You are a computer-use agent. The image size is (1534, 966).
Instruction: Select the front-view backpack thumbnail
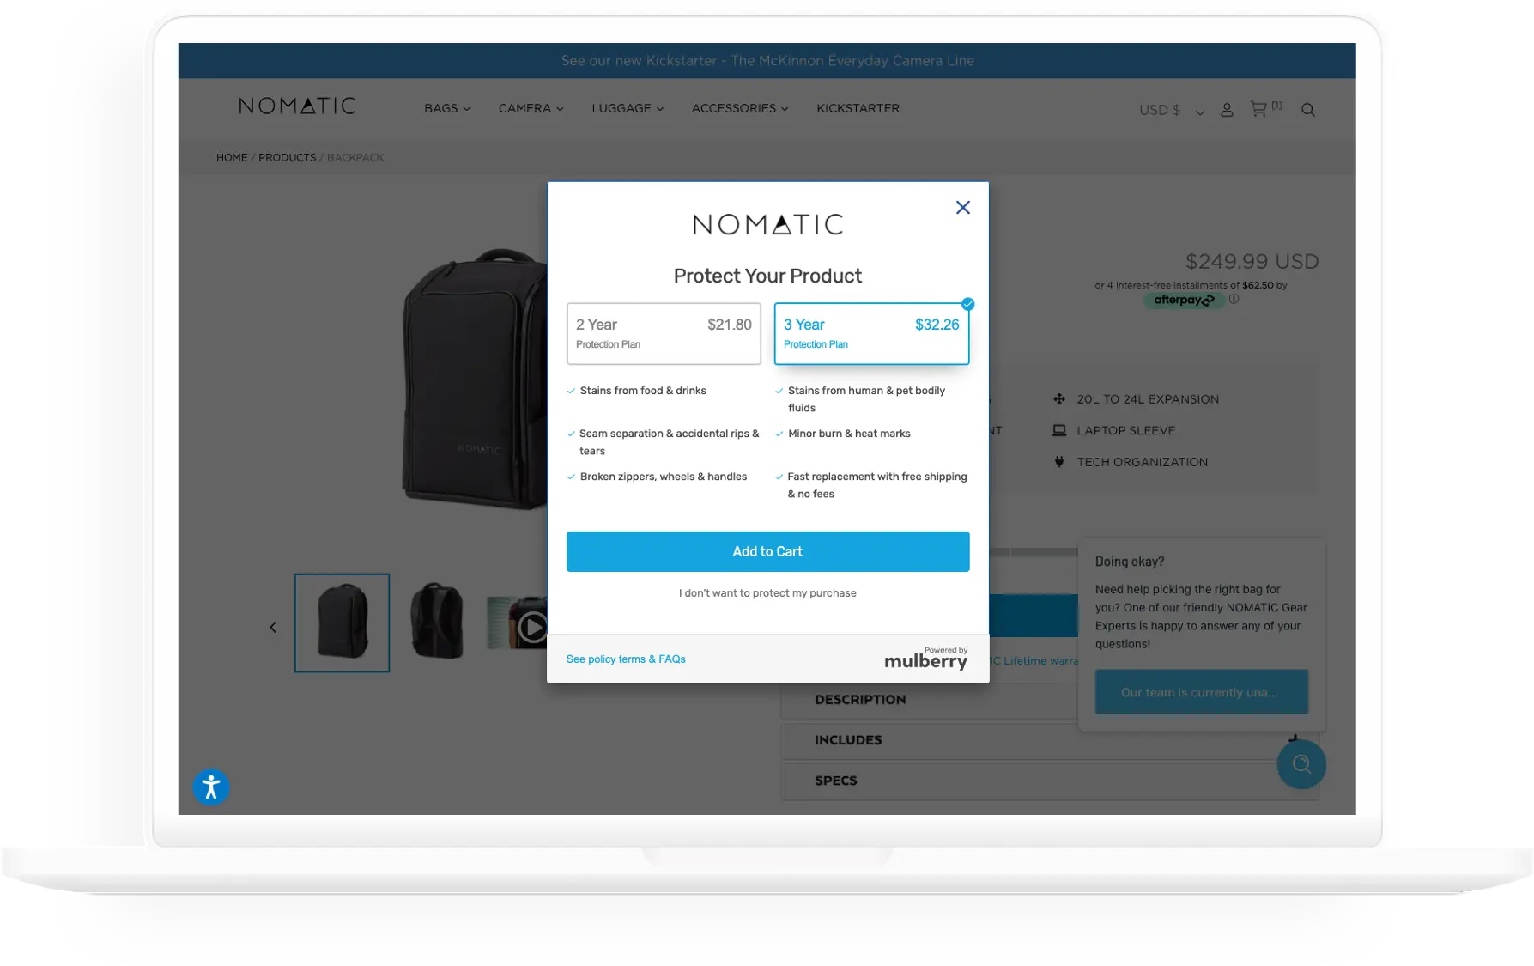pos(342,623)
